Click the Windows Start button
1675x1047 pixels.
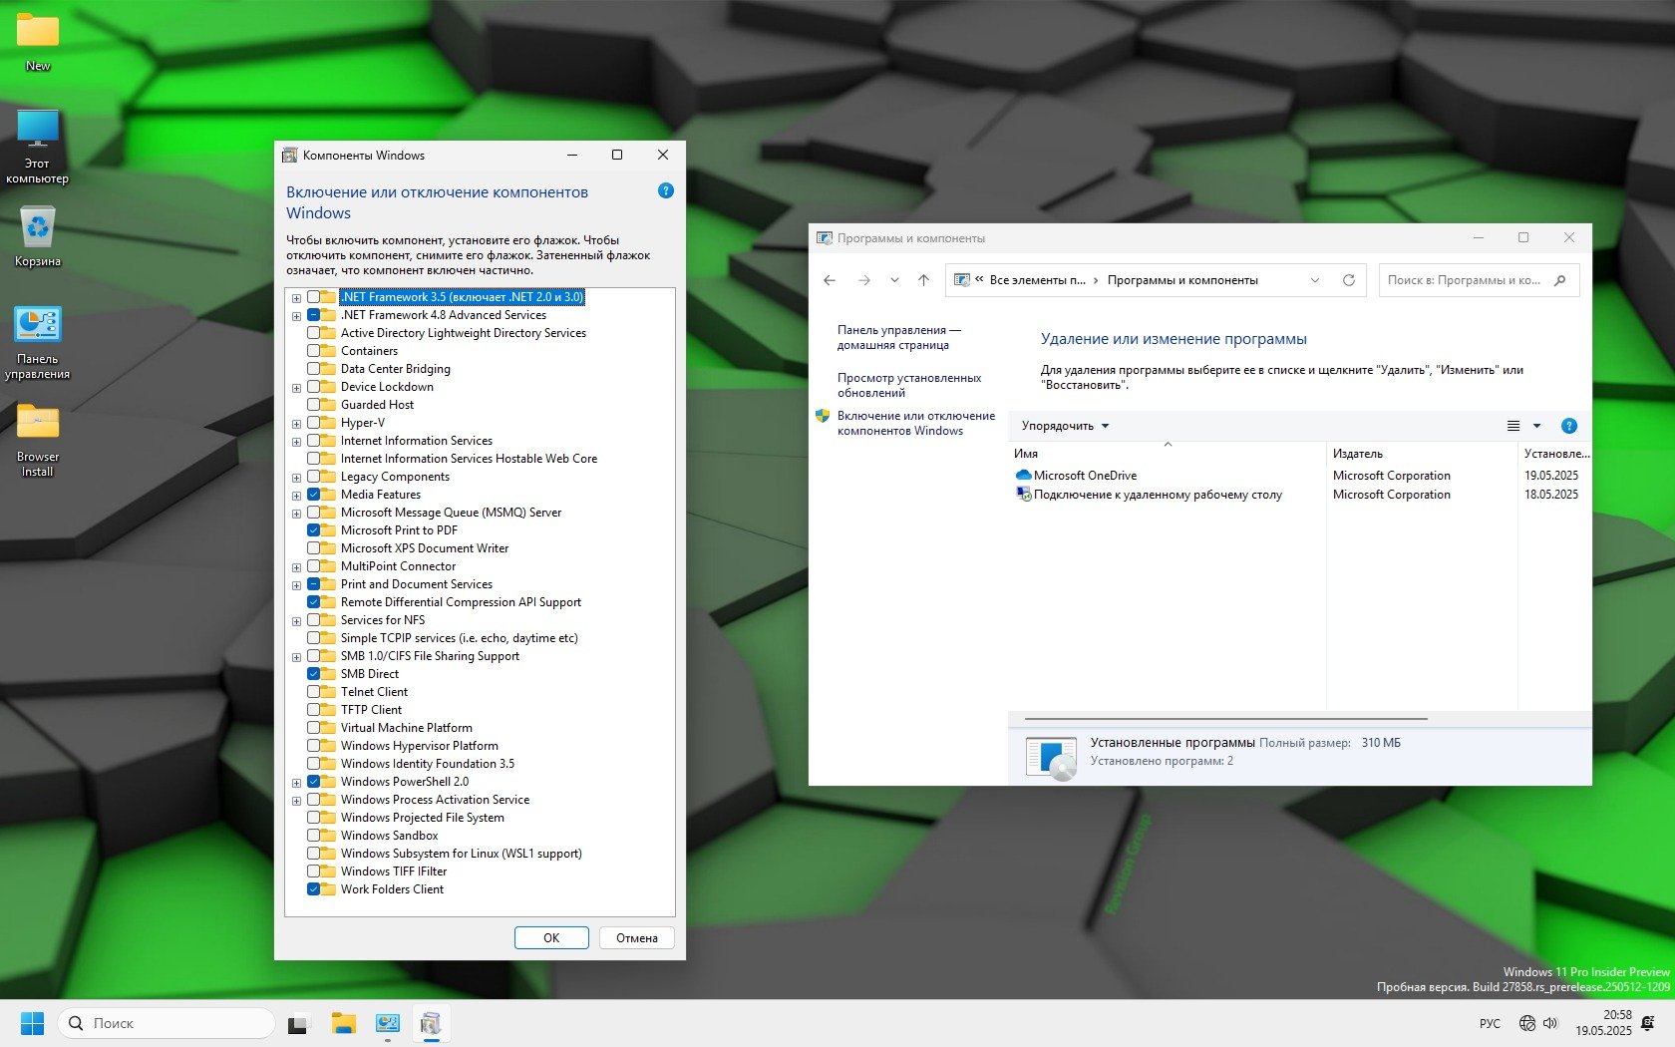[x=32, y=1023]
